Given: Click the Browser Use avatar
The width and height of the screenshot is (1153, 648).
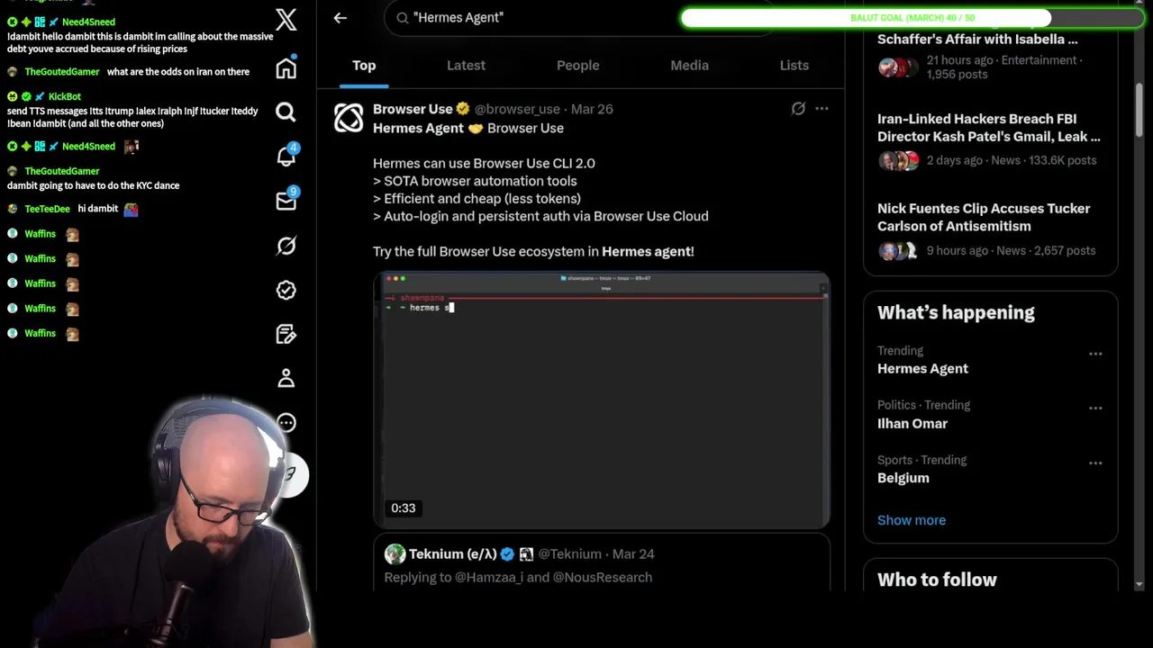Looking at the screenshot, I should pos(349,118).
